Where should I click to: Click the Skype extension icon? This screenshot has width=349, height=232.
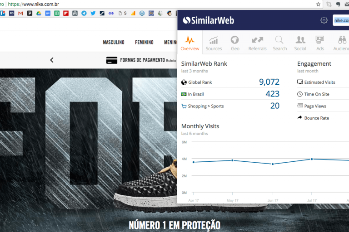(x=329, y=4)
